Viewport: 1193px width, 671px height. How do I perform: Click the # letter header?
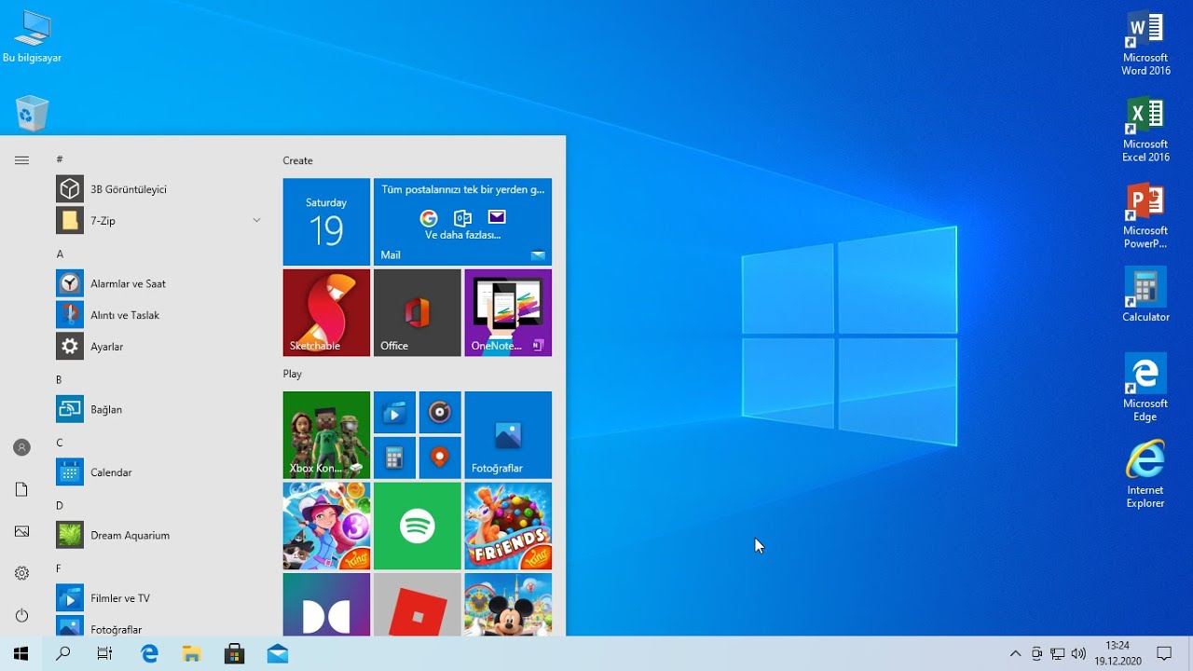point(60,159)
